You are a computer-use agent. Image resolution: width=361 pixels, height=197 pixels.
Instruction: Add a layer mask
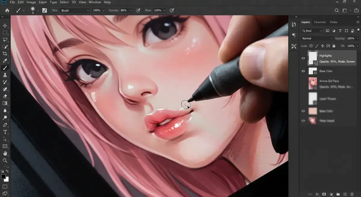click(x=324, y=194)
